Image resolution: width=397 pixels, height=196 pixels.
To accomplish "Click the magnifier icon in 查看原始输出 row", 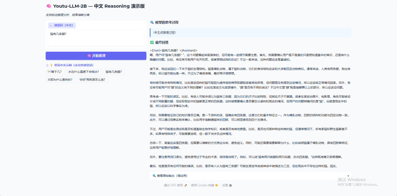I will pos(154,176).
